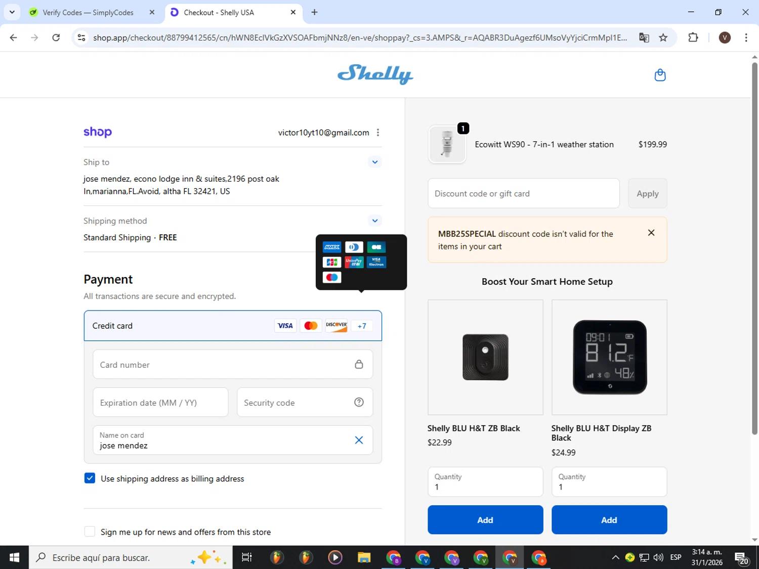Image resolution: width=759 pixels, height=569 pixels.
Task: Click the Amex icon in the tooltip
Action: (332, 247)
